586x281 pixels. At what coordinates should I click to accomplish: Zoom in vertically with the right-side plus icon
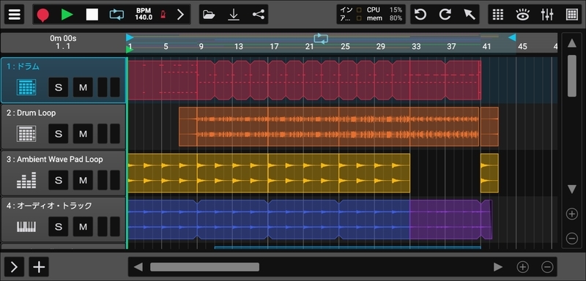click(572, 214)
